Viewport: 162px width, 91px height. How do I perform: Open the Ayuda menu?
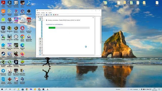50,13
